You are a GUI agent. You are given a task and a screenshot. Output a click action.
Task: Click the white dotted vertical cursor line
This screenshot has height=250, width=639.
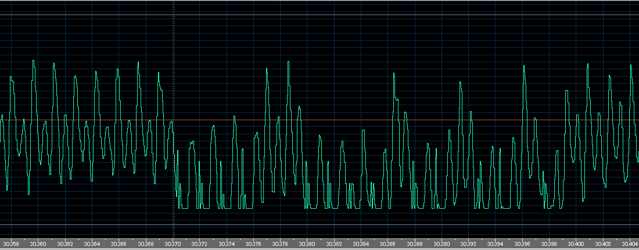[x=174, y=35]
